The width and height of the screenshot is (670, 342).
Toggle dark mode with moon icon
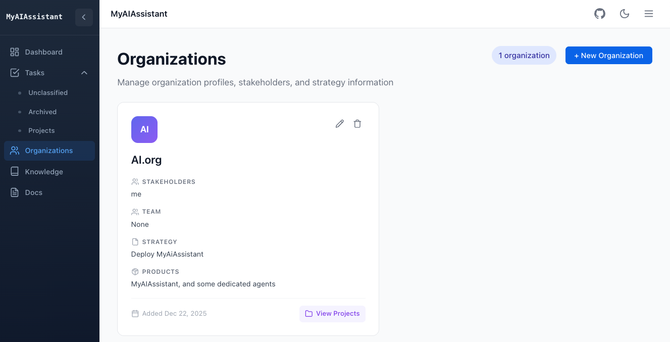(625, 14)
